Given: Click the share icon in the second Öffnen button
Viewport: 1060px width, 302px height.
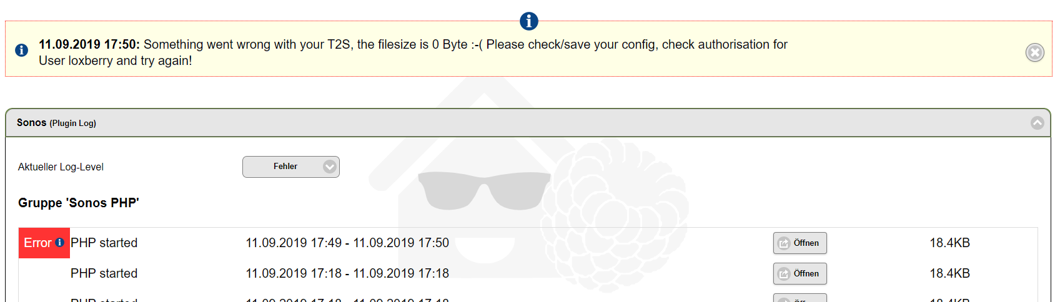Looking at the screenshot, I should [x=784, y=274].
